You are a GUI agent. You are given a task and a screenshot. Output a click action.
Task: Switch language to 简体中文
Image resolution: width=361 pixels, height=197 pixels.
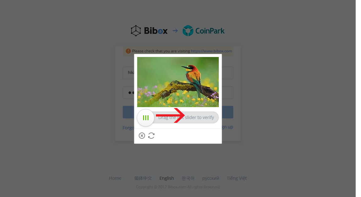pos(143,178)
